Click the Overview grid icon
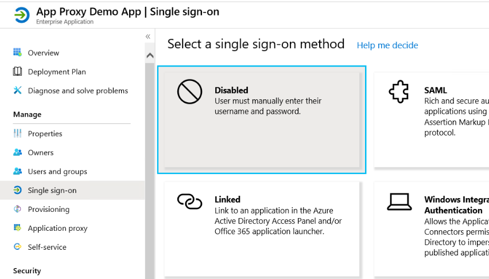Viewport: 489px width, 279px height. click(x=17, y=53)
